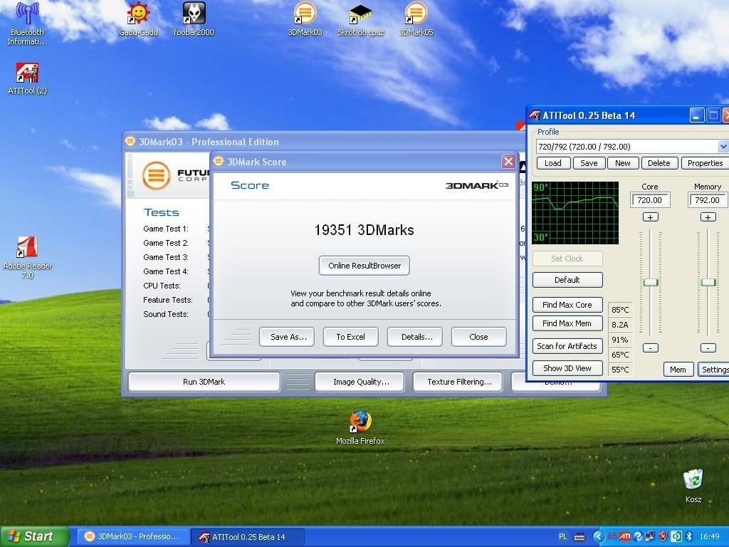Viewport: 729px width, 547px height.
Task: Increase Core clock with plus button
Action: [x=650, y=217]
